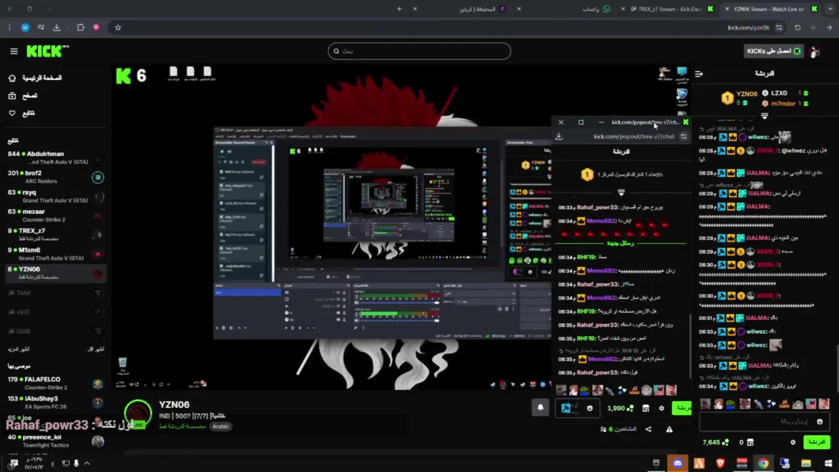
Task: Open the following sidebar item with heart
Action: coord(22,113)
